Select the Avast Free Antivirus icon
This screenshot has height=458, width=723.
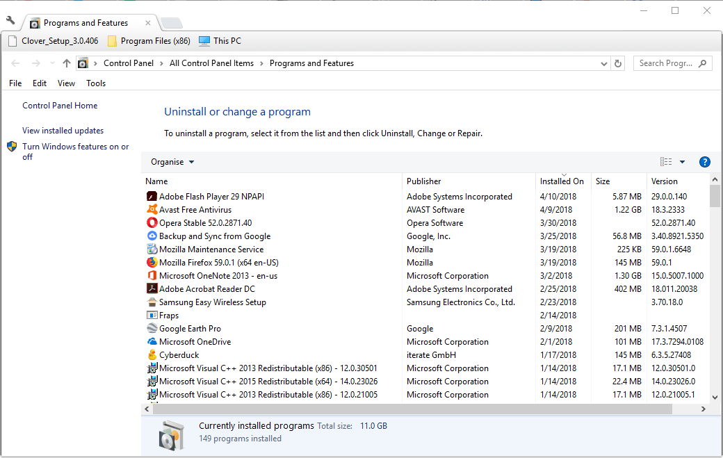coord(152,210)
